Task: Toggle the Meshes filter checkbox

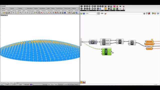Action: pyautogui.click(x=33, y=8)
